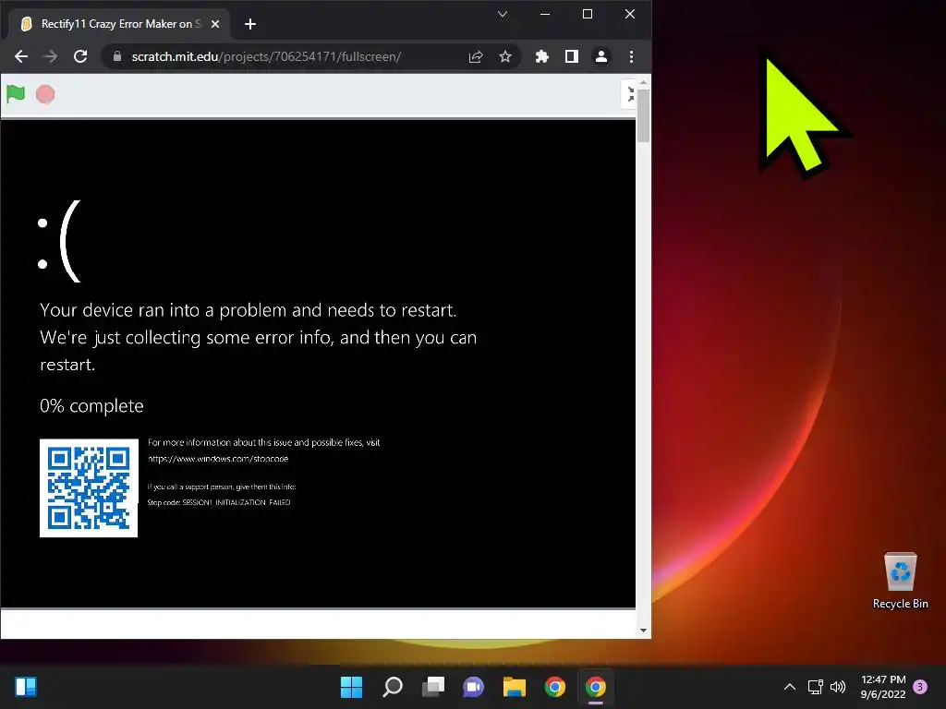Show hidden system tray icons

pyautogui.click(x=789, y=687)
